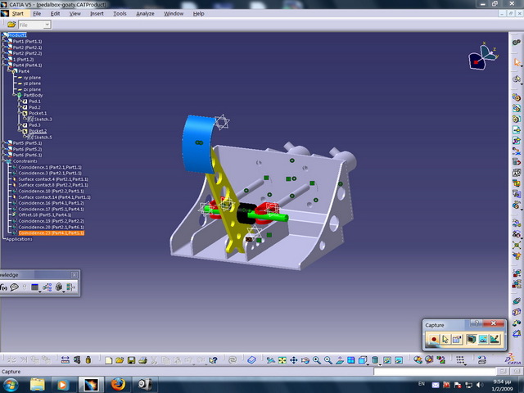Screen dimensions: 524x393
Task: Open the Insert menu
Action: click(97, 14)
